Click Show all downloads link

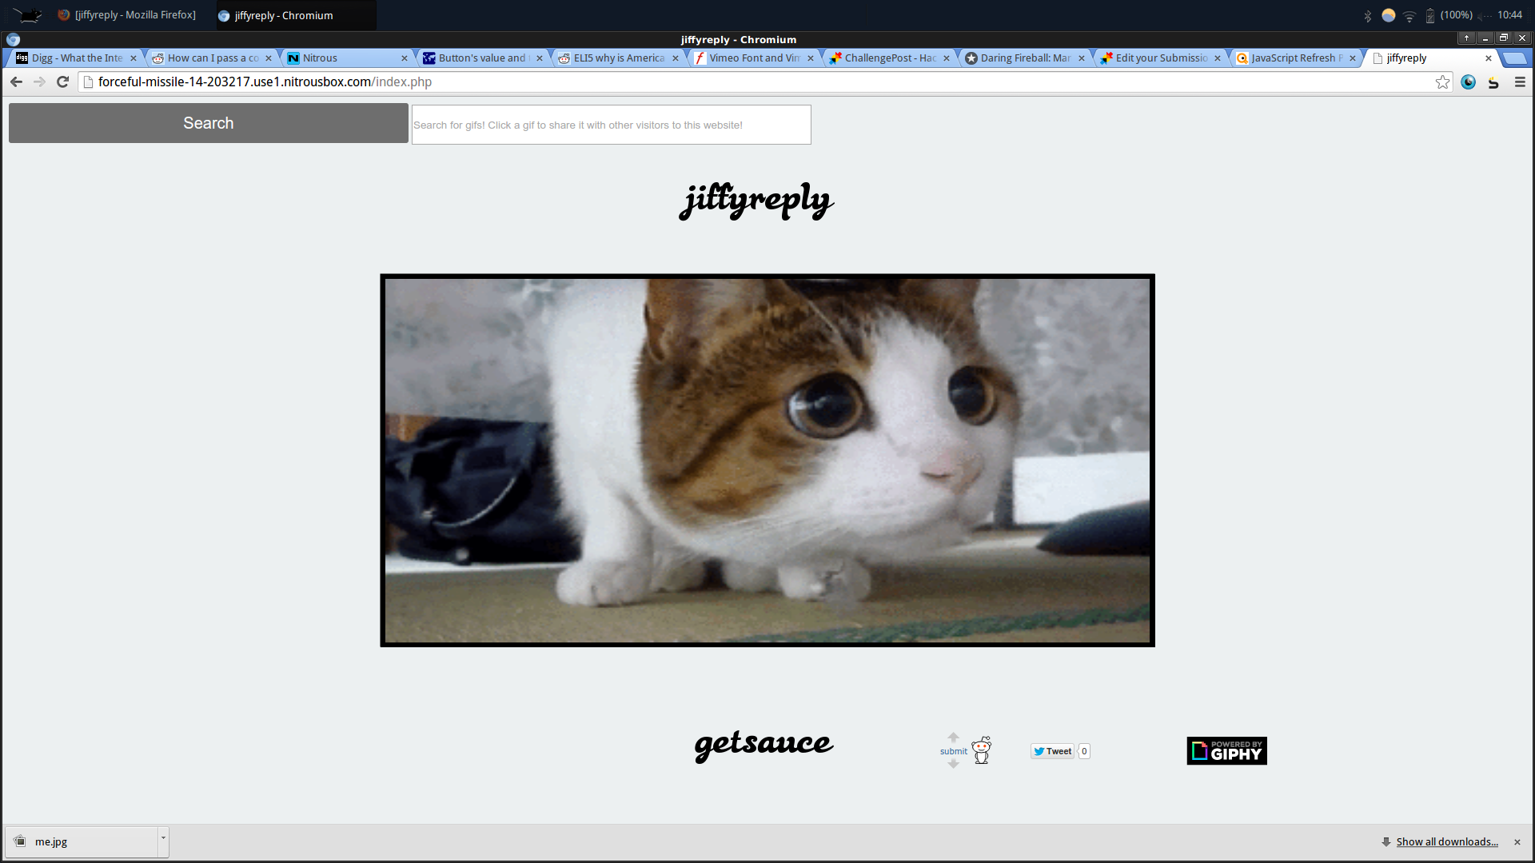point(1446,841)
